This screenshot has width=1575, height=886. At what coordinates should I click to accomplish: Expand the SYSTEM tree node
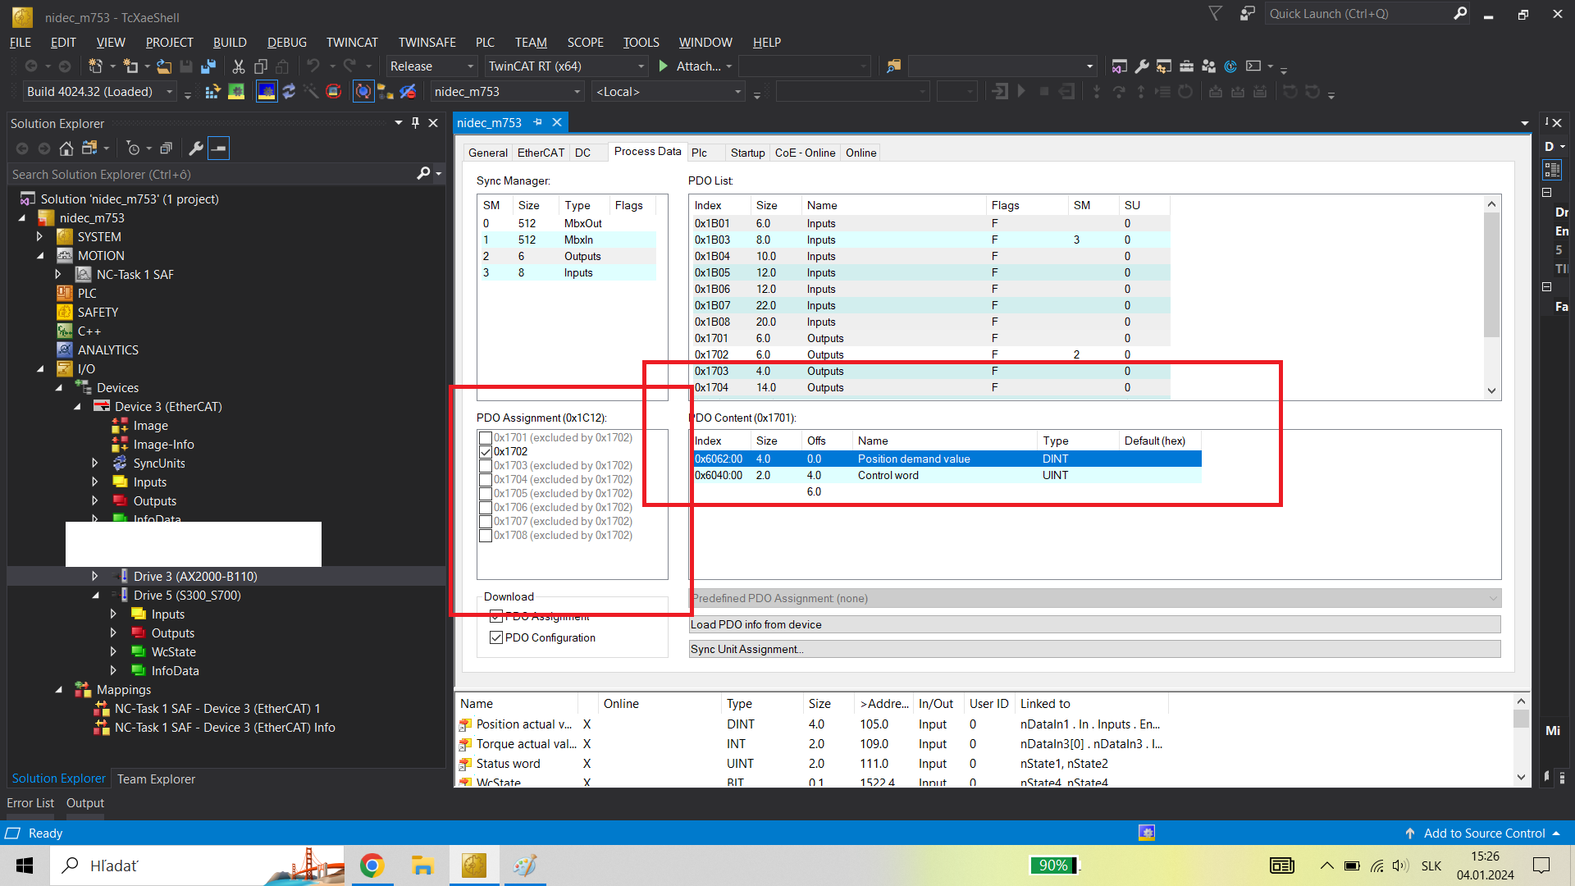(39, 237)
